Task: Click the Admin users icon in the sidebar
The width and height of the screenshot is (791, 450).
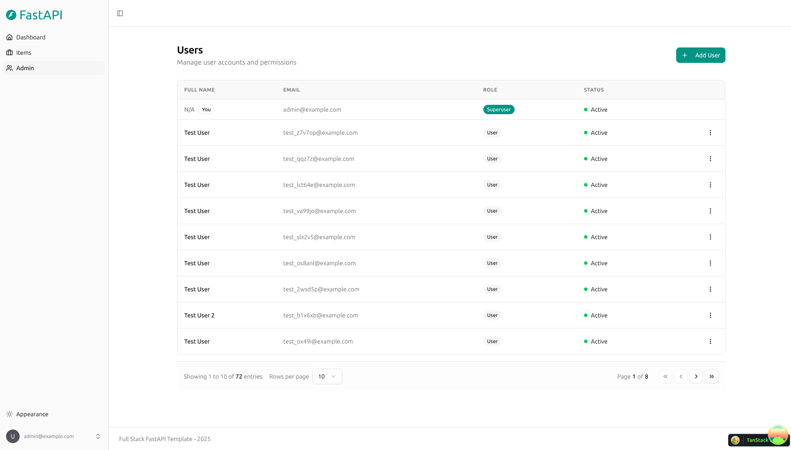Action: coord(9,68)
